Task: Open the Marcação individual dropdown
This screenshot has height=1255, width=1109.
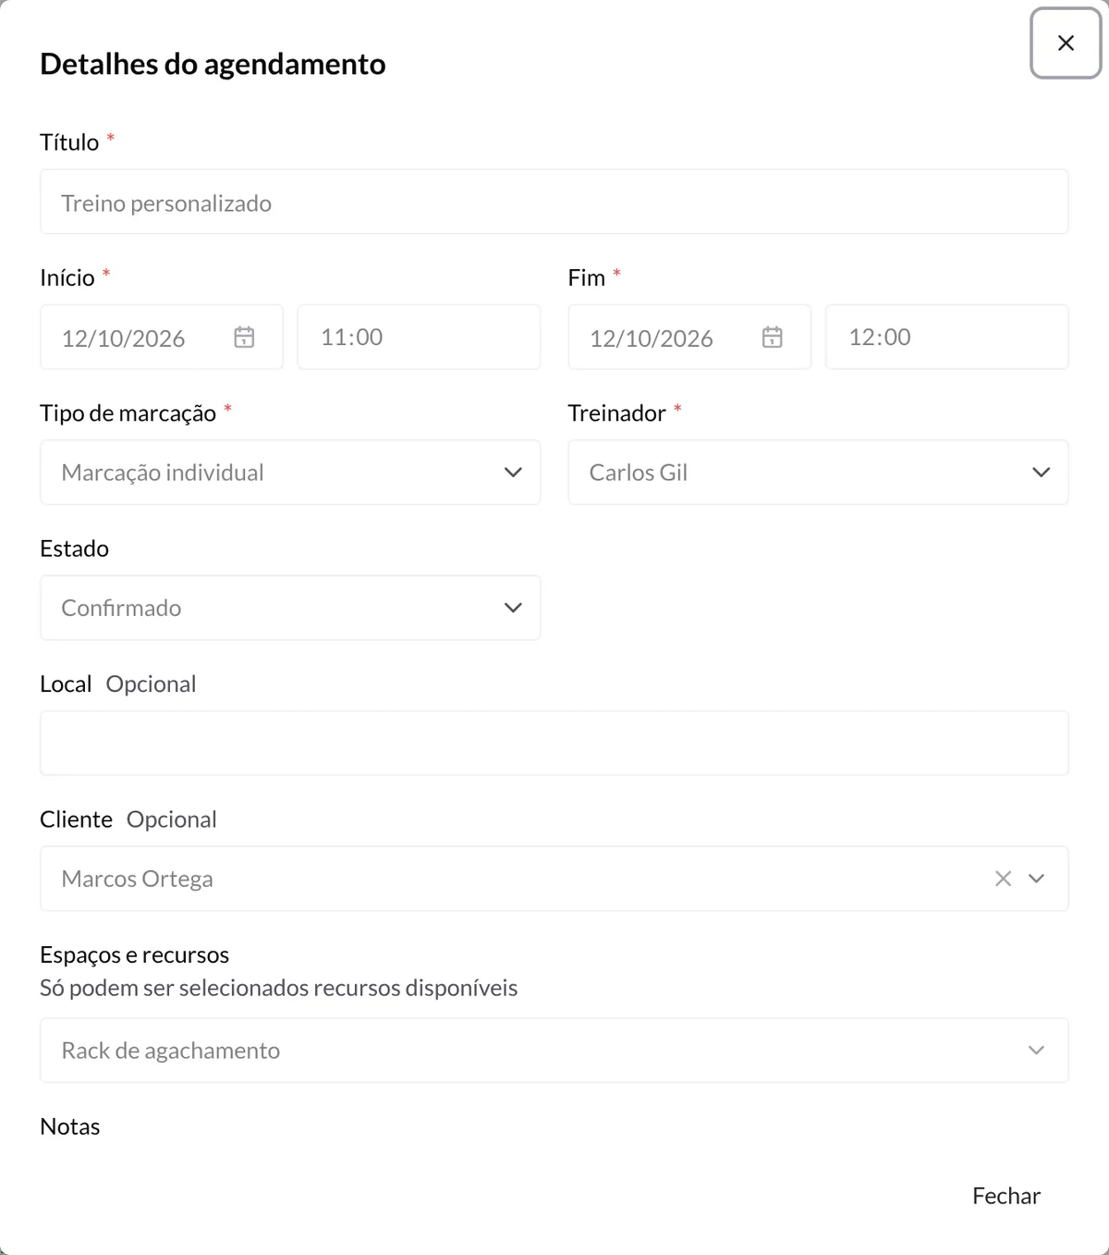Action: (x=290, y=473)
